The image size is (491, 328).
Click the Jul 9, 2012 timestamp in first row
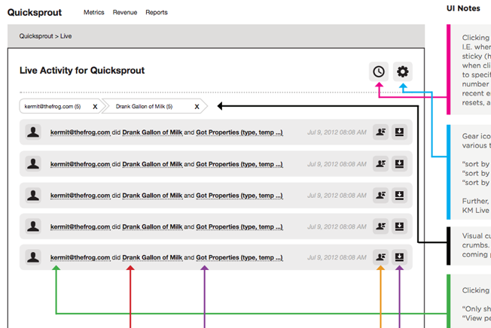(x=337, y=132)
